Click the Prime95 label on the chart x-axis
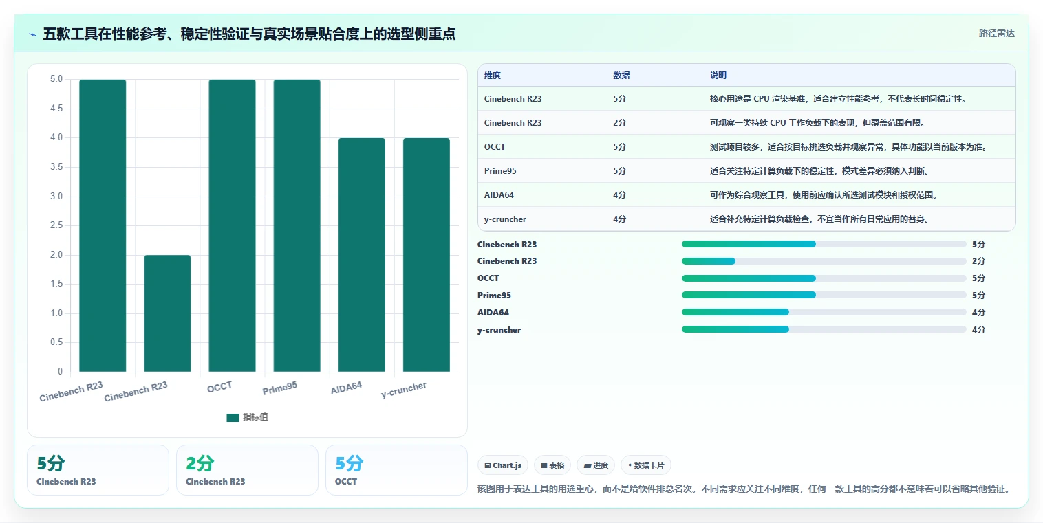Viewport: 1043px width, 523px height. pyautogui.click(x=280, y=388)
